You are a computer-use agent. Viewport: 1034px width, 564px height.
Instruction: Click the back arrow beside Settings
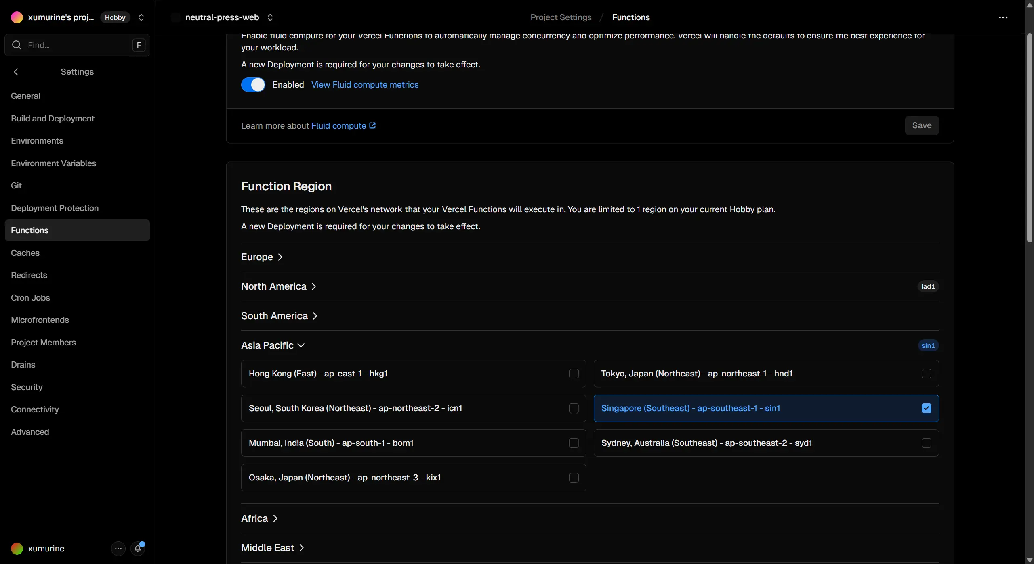[x=16, y=72]
